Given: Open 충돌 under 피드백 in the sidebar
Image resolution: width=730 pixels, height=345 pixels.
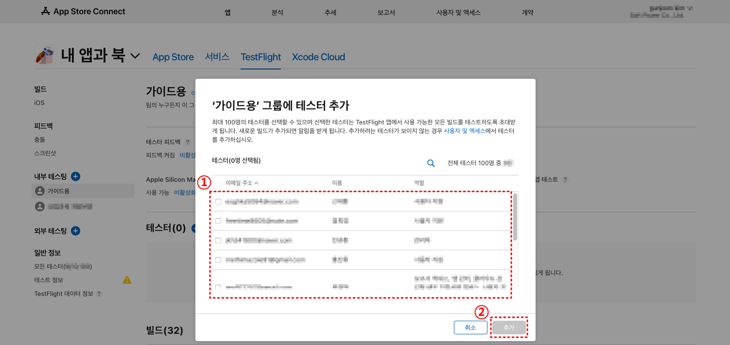Looking at the screenshot, I should pyautogui.click(x=40, y=139).
